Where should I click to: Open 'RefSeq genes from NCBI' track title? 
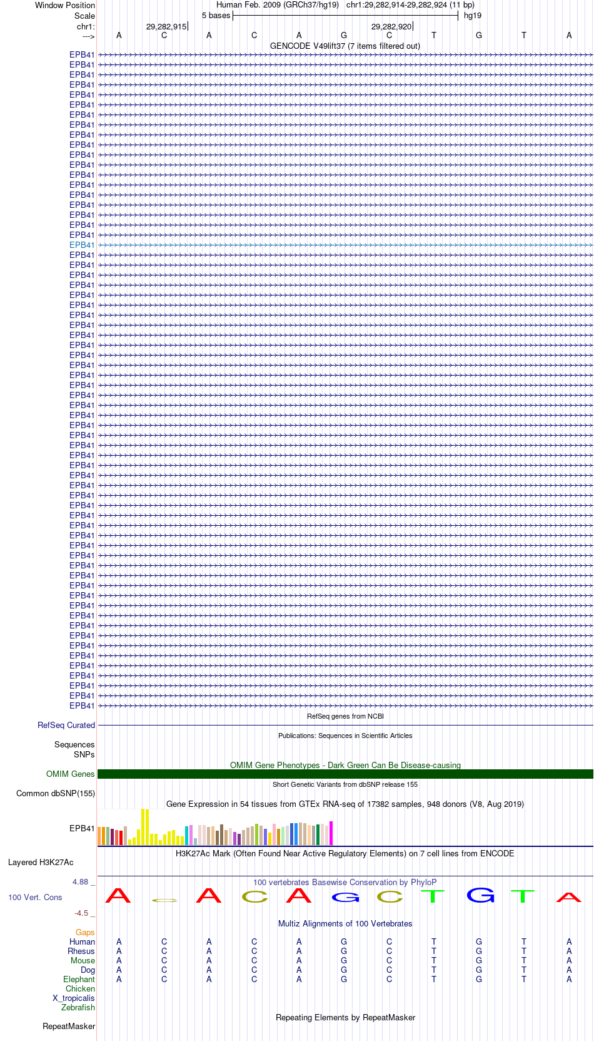click(345, 716)
